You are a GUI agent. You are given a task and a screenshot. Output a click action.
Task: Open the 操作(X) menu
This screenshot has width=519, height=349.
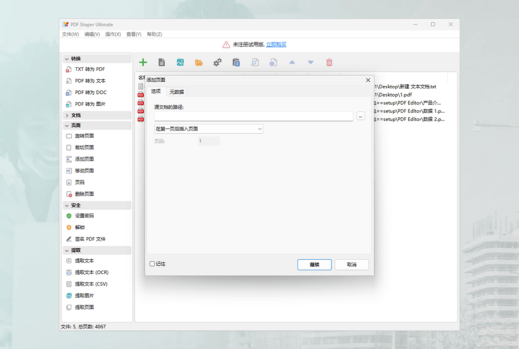tap(112, 34)
